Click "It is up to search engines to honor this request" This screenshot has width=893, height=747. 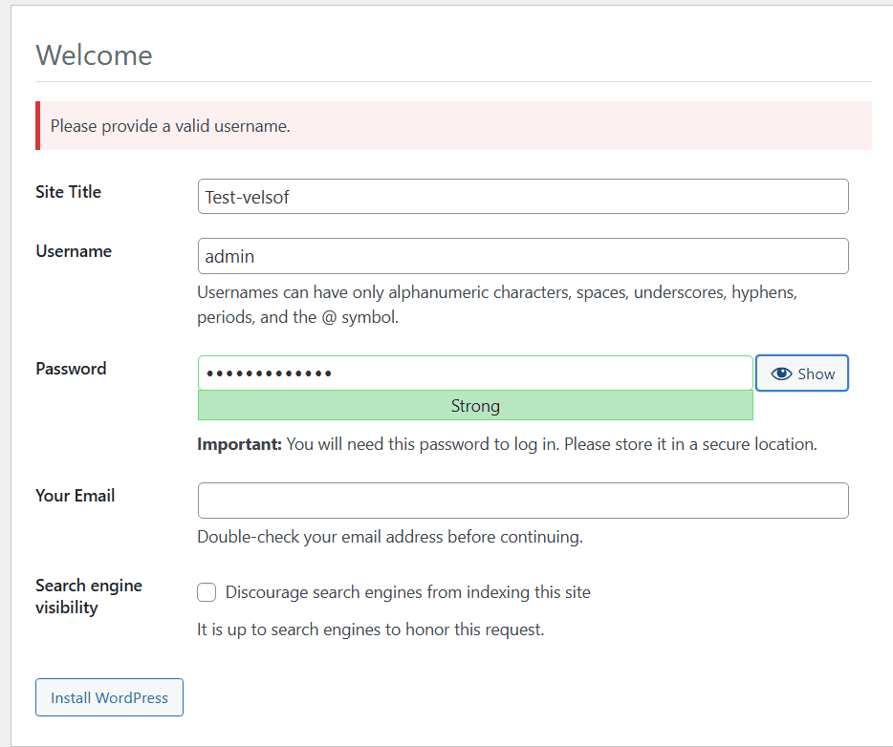371,629
